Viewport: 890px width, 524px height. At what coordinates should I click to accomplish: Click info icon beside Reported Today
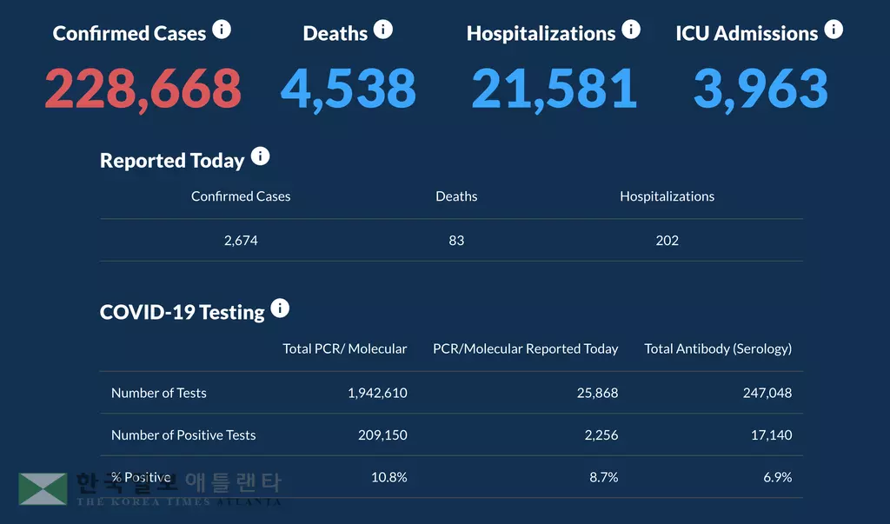(x=260, y=157)
